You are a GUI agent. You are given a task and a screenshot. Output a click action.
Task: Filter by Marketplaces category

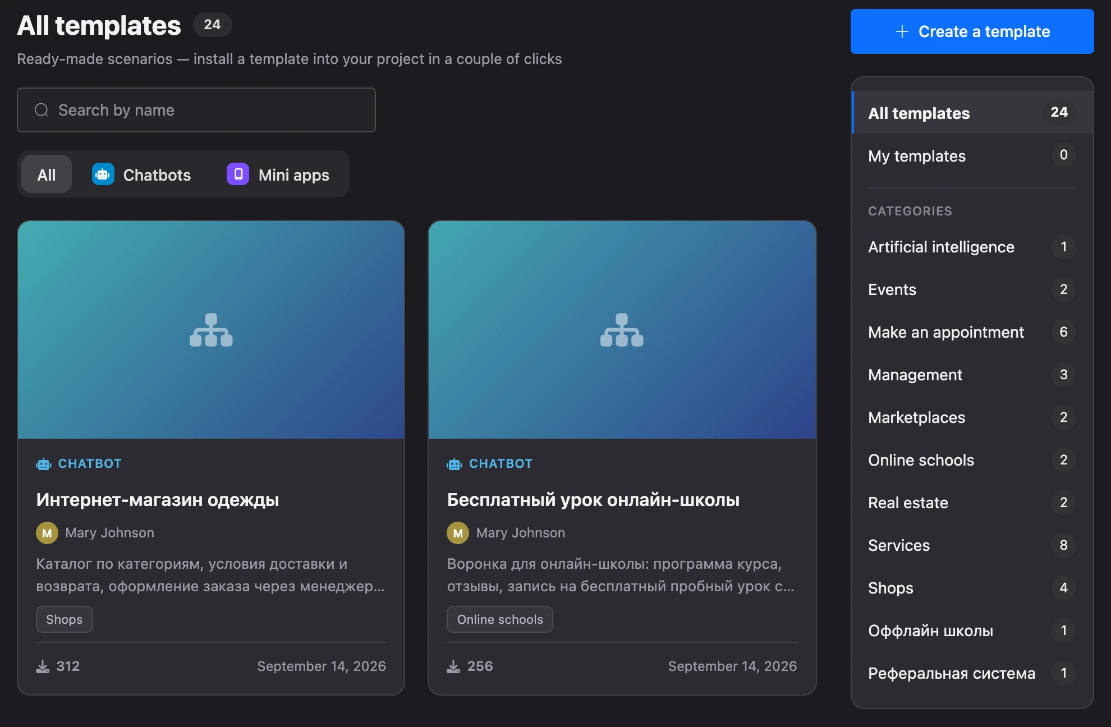coord(972,417)
